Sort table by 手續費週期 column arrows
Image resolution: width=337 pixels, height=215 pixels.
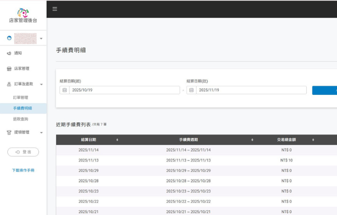point(252,140)
